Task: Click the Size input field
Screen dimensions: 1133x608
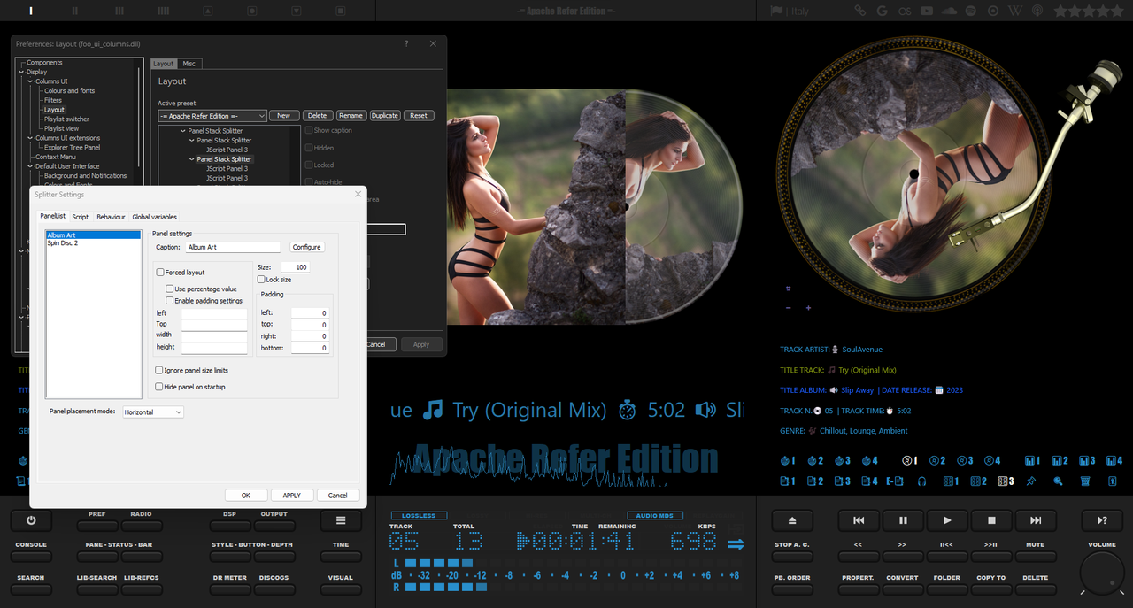Action: coord(295,267)
